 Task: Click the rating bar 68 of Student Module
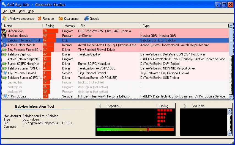pos(49,35)
